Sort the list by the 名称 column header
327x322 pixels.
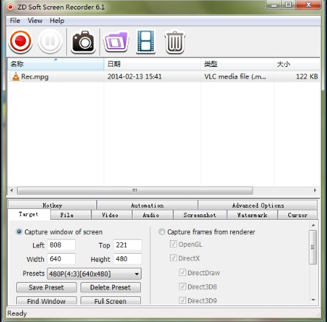pos(56,64)
